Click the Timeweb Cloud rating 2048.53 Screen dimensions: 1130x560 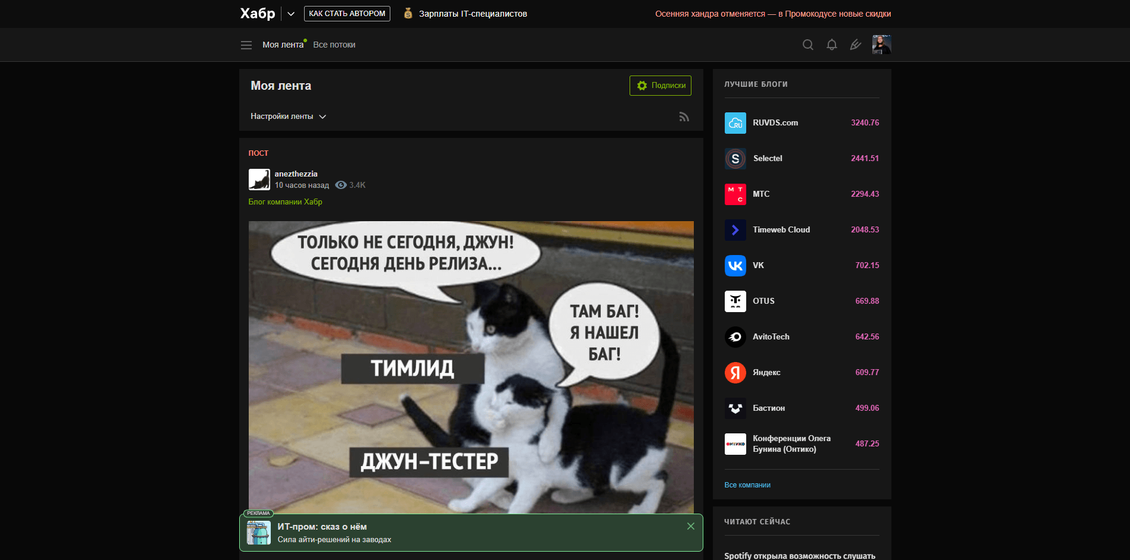click(x=865, y=230)
